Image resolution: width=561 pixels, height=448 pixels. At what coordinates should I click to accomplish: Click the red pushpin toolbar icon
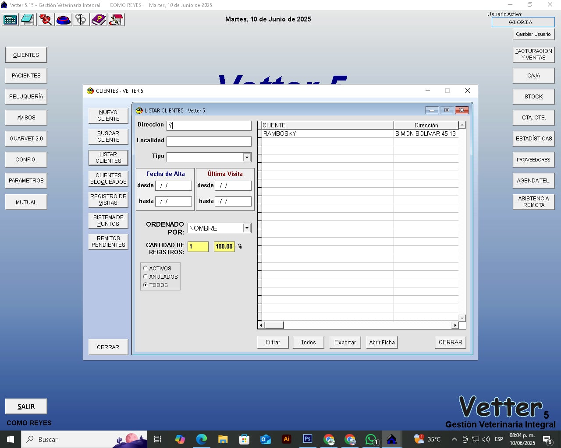click(x=46, y=20)
